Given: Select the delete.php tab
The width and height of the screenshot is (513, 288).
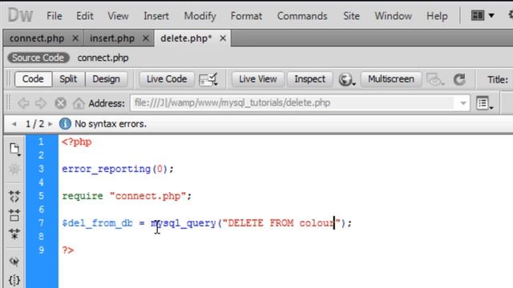Looking at the screenshot, I should click(186, 38).
